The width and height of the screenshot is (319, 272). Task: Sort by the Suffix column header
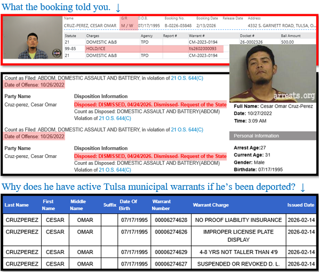[x=110, y=205]
